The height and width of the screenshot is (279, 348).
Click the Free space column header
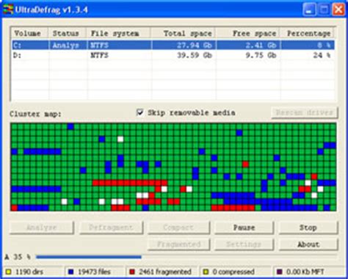click(248, 33)
